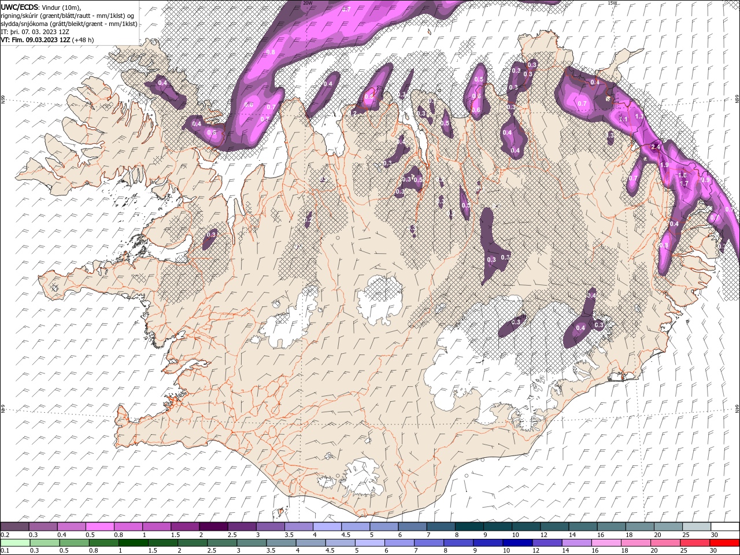The height and width of the screenshot is (555, 740).
Task: Select the 1.9 precipitation value on the map
Action: click(664, 165)
